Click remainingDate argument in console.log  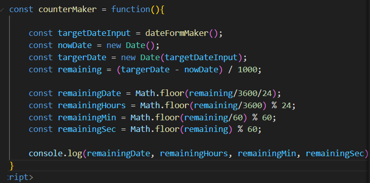coord(118,154)
